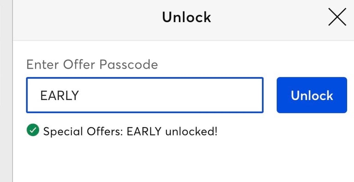This screenshot has height=182, width=354.
Task: Click the blue Unlock button
Action: point(312,95)
